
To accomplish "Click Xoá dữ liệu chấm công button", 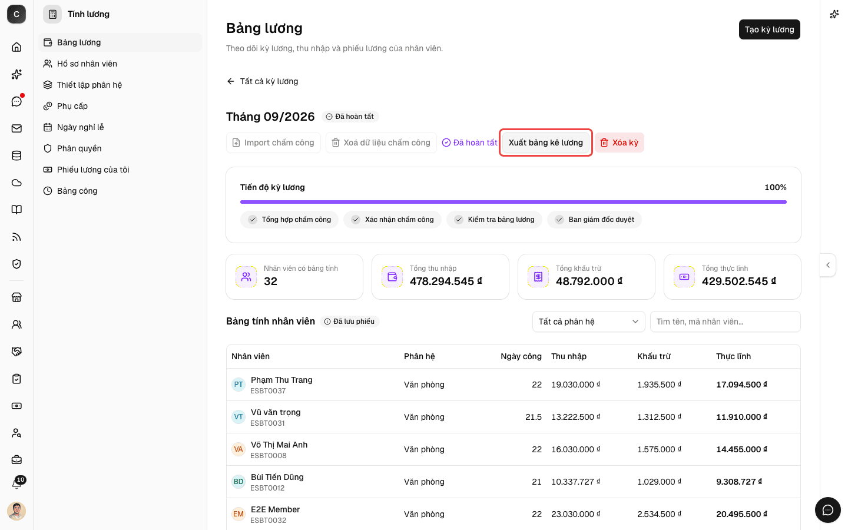I will [381, 143].
